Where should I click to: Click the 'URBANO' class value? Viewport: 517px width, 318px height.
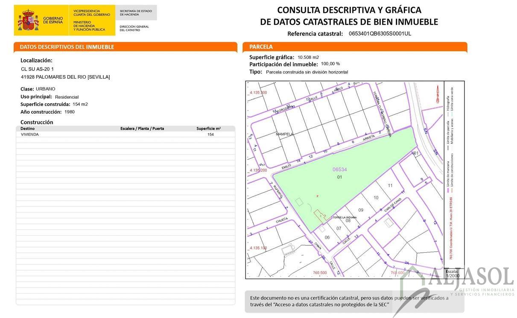(46, 89)
